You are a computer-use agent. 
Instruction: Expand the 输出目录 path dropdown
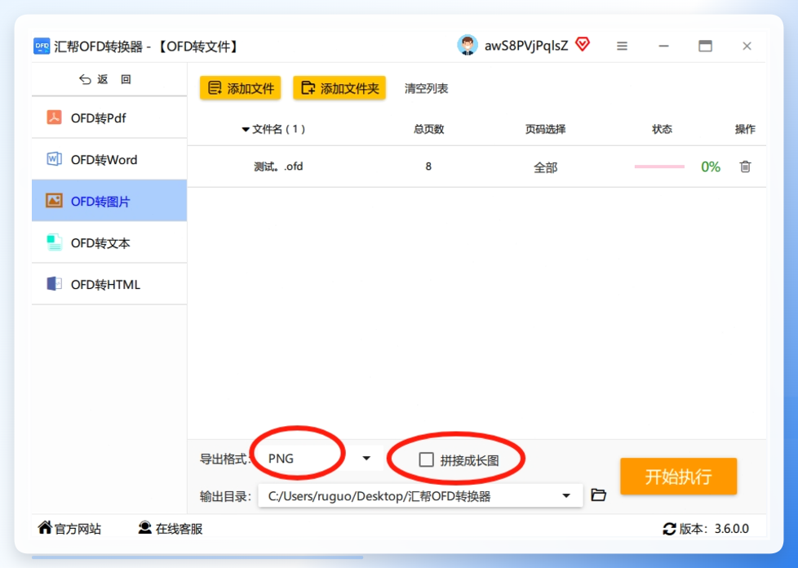click(x=566, y=495)
